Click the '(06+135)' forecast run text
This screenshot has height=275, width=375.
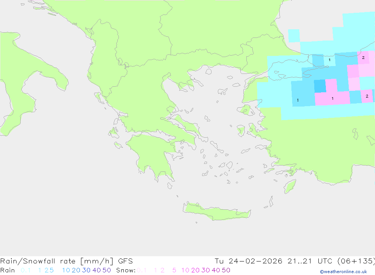coord(356,261)
